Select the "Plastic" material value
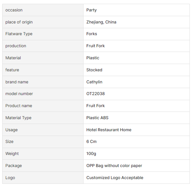The width and height of the screenshot is (192, 187). 93,58
